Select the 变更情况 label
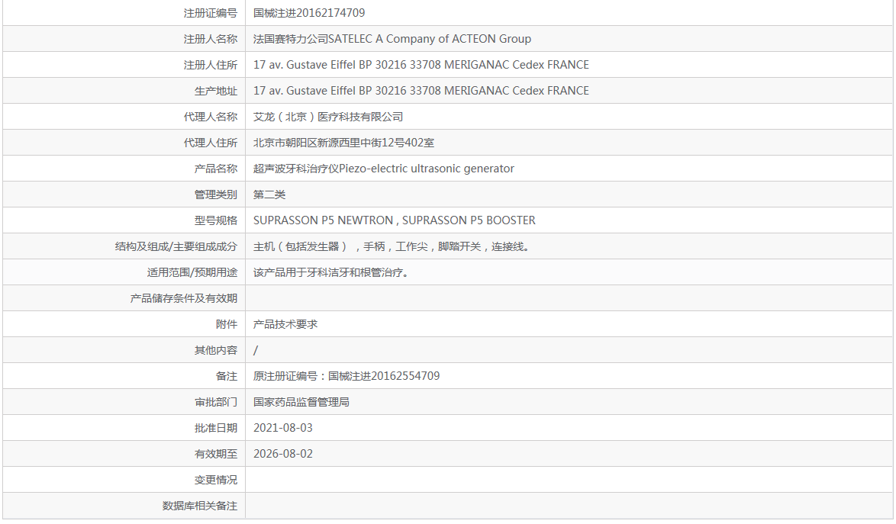The image size is (896, 524). (216, 480)
